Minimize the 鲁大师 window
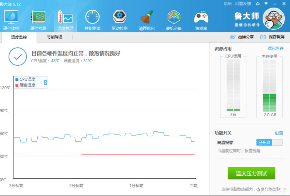Viewport: 290px width, 196px height. click(x=275, y=4)
